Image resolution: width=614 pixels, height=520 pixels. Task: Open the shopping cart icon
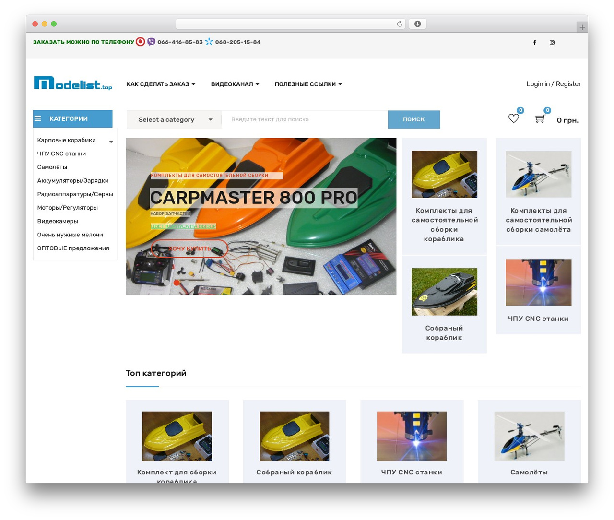click(540, 118)
